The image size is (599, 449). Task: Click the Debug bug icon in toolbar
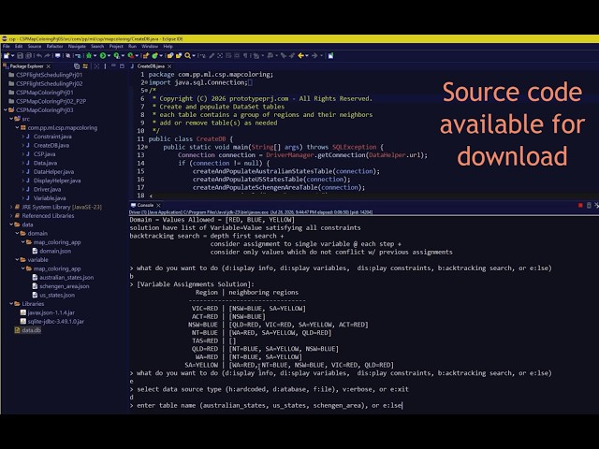pyautogui.click(x=89, y=56)
